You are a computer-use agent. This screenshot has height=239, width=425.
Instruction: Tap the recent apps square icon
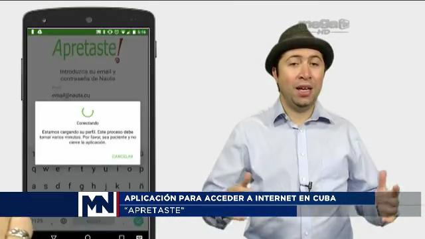pyautogui.click(x=122, y=237)
